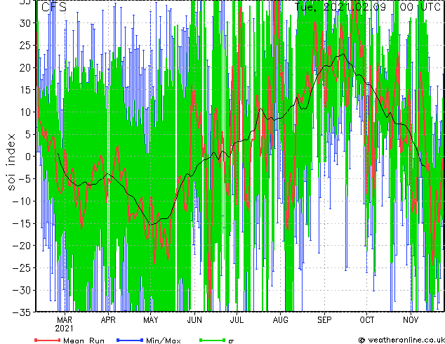Click the -30 y-axis value
This screenshot has width=445, height=344.
point(22,291)
